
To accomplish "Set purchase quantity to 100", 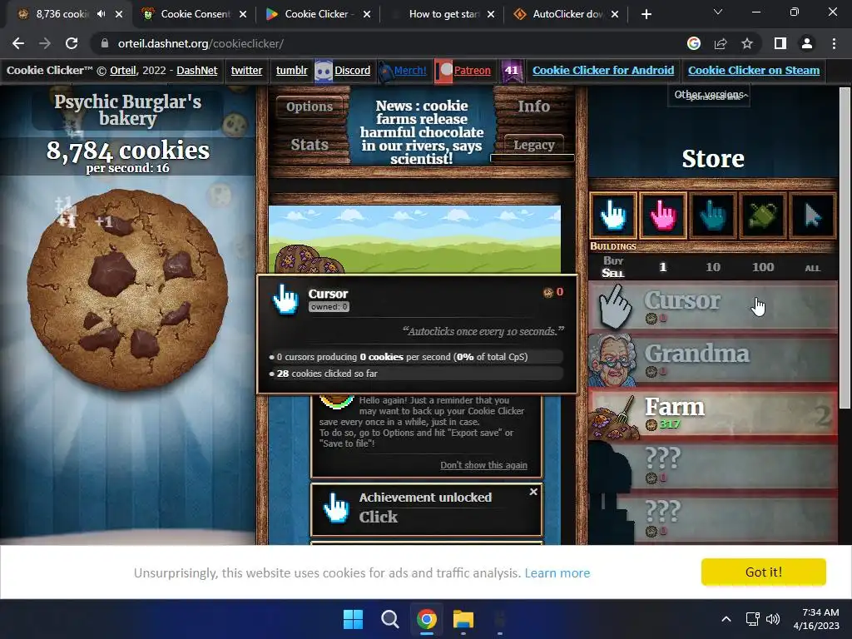I will 763,267.
